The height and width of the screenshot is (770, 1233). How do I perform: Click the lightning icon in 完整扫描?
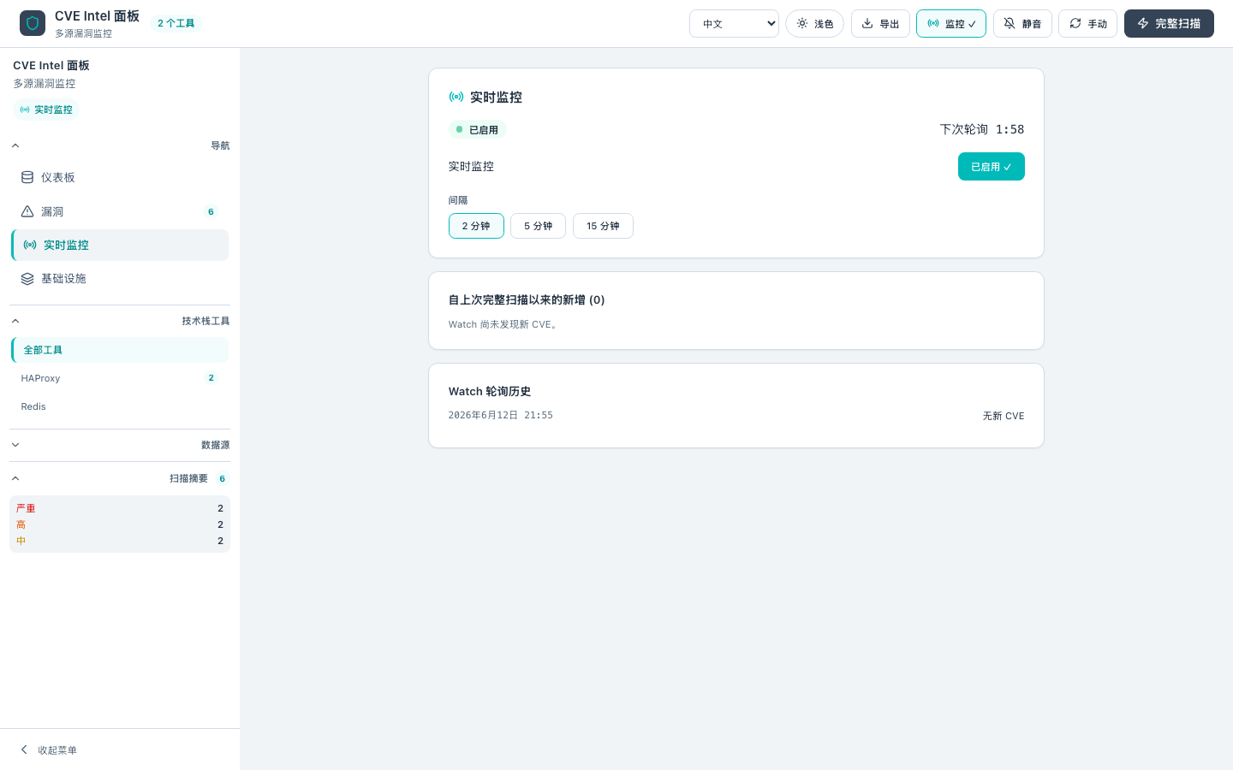pos(1143,23)
